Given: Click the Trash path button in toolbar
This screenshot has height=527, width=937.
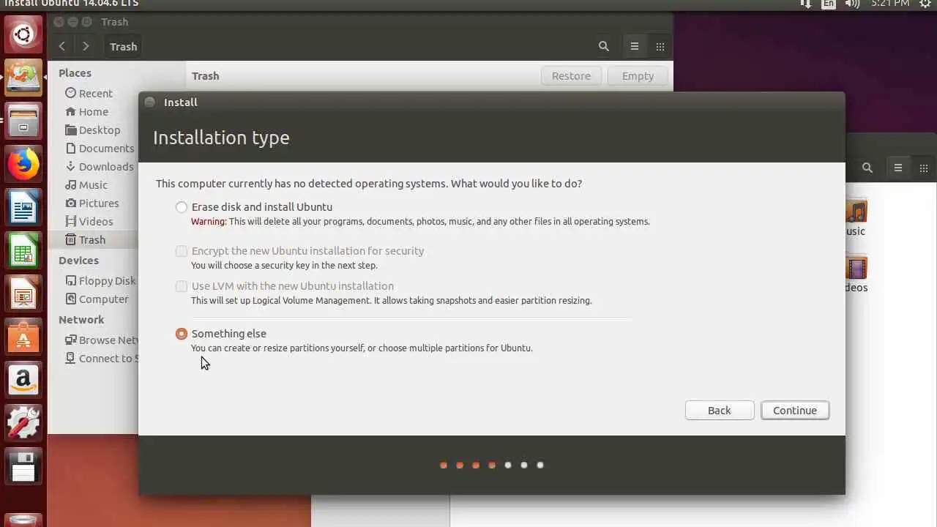Looking at the screenshot, I should [x=123, y=46].
